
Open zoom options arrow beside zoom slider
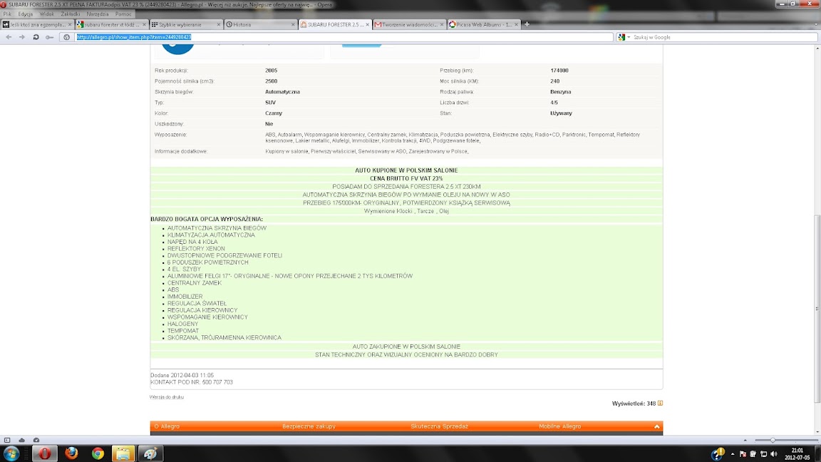(745, 440)
